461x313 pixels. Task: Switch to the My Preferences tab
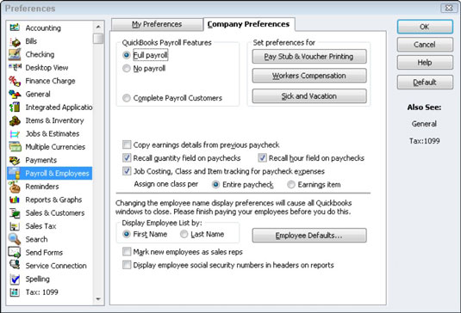(x=157, y=24)
